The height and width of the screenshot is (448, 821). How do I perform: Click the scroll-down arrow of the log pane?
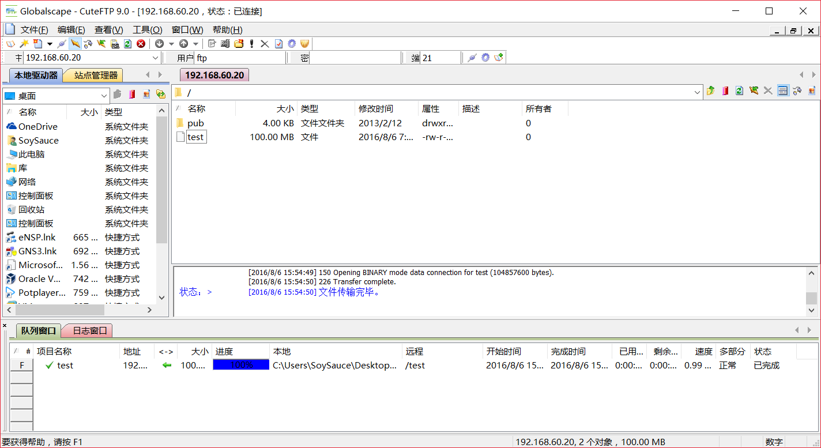tap(811, 310)
